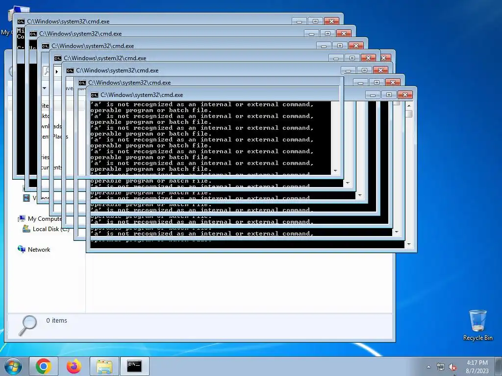Open system menu icon of frontmost cmd window
Screen dimensions: 502x376
(95, 95)
